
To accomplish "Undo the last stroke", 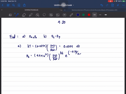I will 102,5.
